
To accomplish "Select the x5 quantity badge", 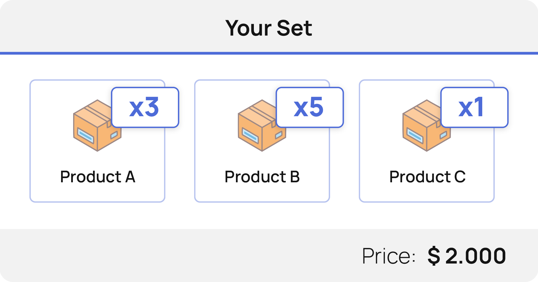I will 310,107.
